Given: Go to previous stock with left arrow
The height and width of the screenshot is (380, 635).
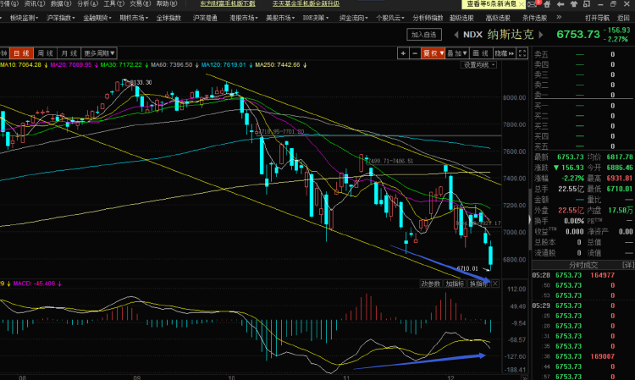Looking at the screenshot, I should click(x=456, y=35).
